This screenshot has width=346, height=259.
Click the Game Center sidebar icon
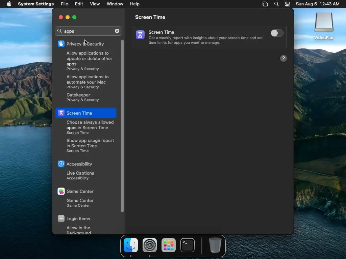pyautogui.click(x=61, y=191)
